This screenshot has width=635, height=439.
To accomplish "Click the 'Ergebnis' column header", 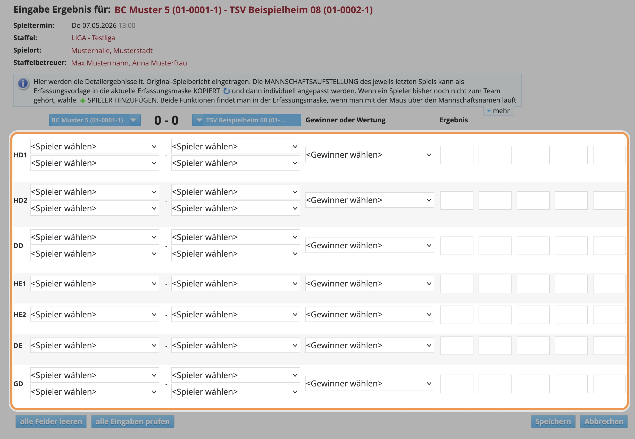I will (453, 120).
